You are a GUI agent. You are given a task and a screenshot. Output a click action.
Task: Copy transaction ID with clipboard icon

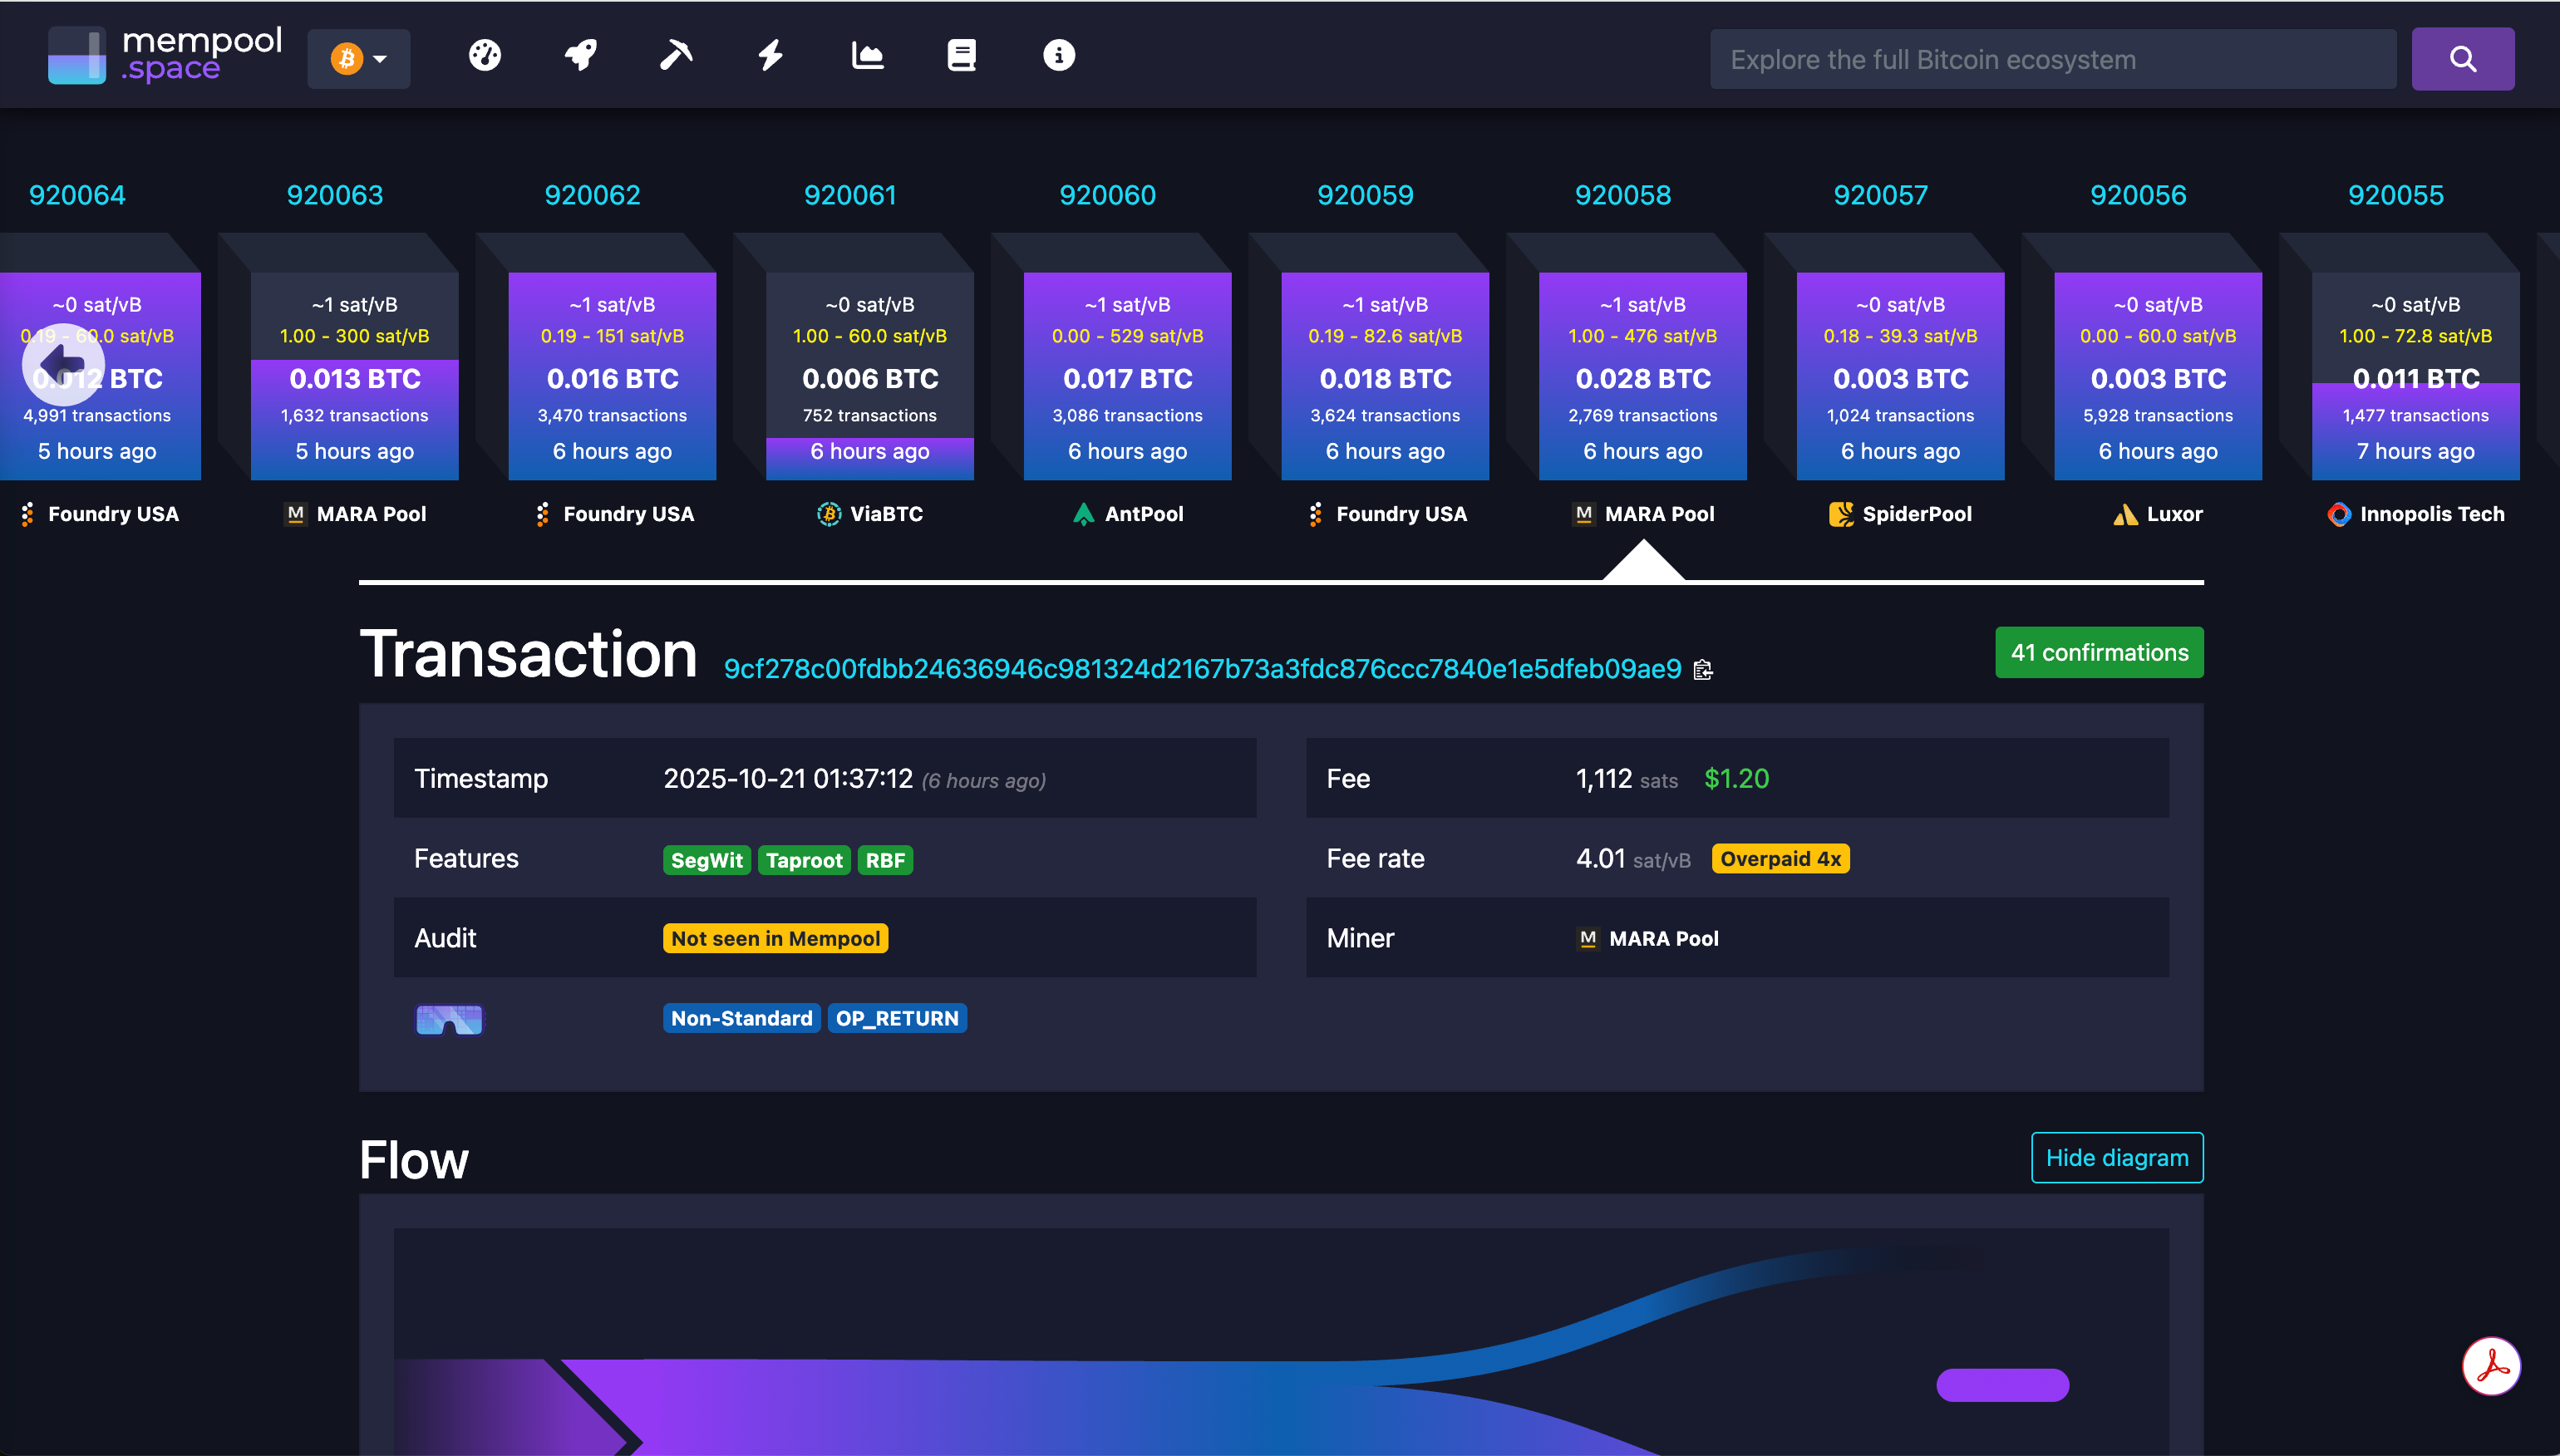click(1703, 670)
